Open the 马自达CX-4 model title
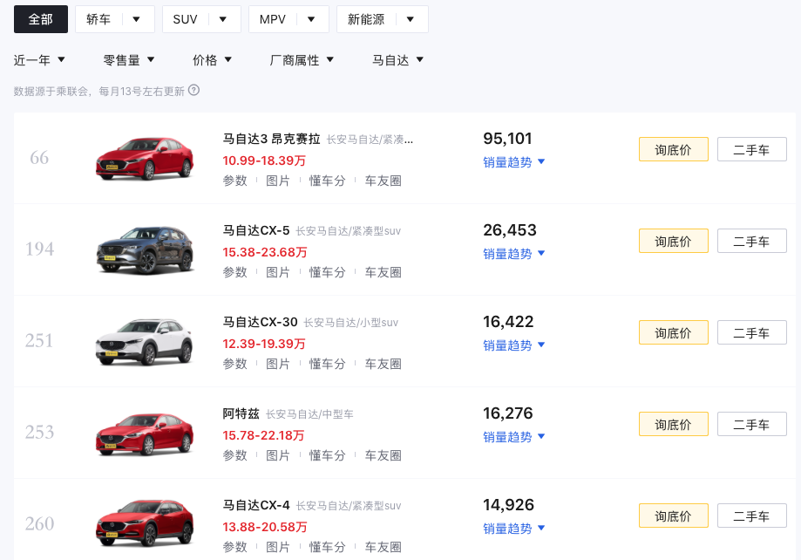Viewport: 801px width, 560px height. [x=256, y=505]
